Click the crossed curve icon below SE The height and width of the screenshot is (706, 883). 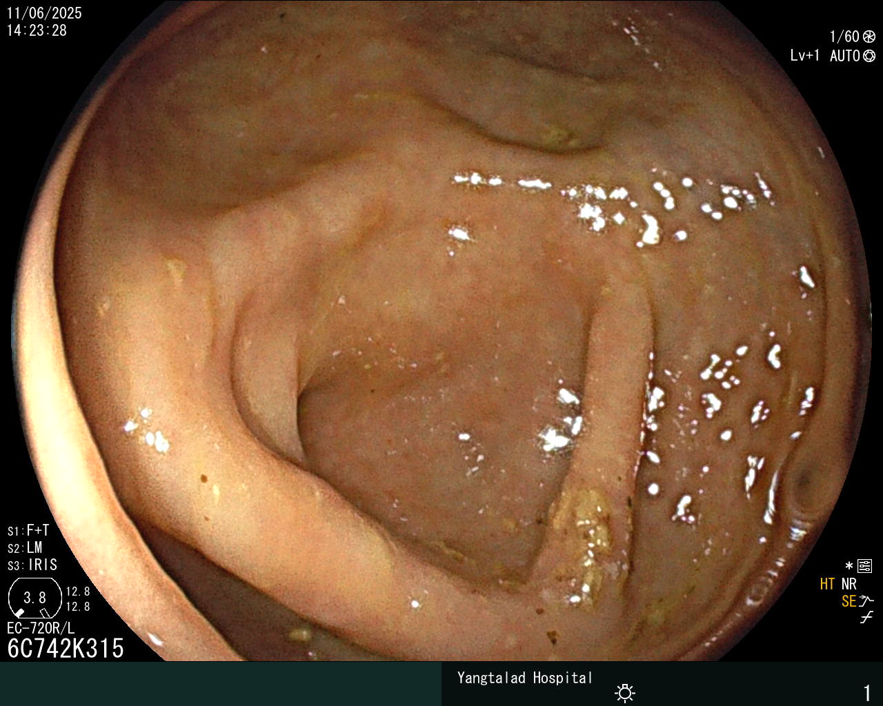click(866, 618)
